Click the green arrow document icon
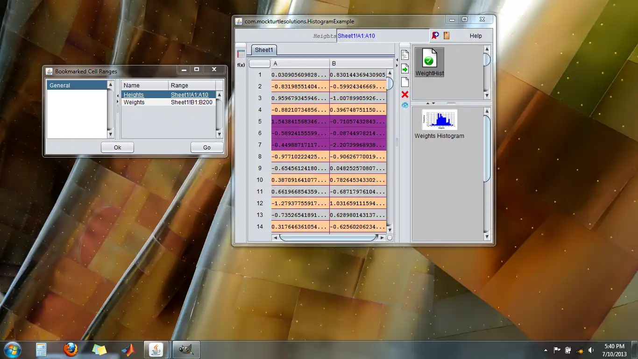The image size is (638, 359). click(405, 69)
